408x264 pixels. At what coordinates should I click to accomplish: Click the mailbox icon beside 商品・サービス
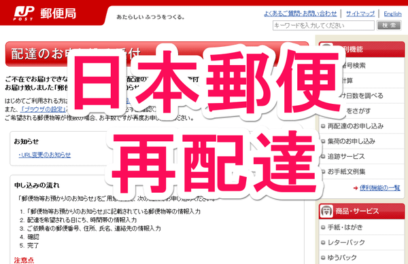click(x=326, y=211)
